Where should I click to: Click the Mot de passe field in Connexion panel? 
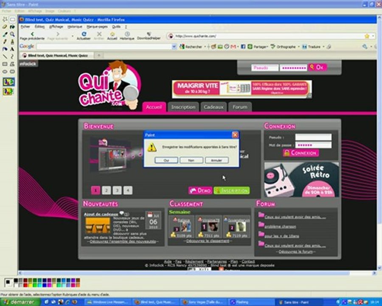click(x=313, y=145)
